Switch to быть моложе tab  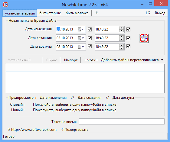(x=77, y=13)
